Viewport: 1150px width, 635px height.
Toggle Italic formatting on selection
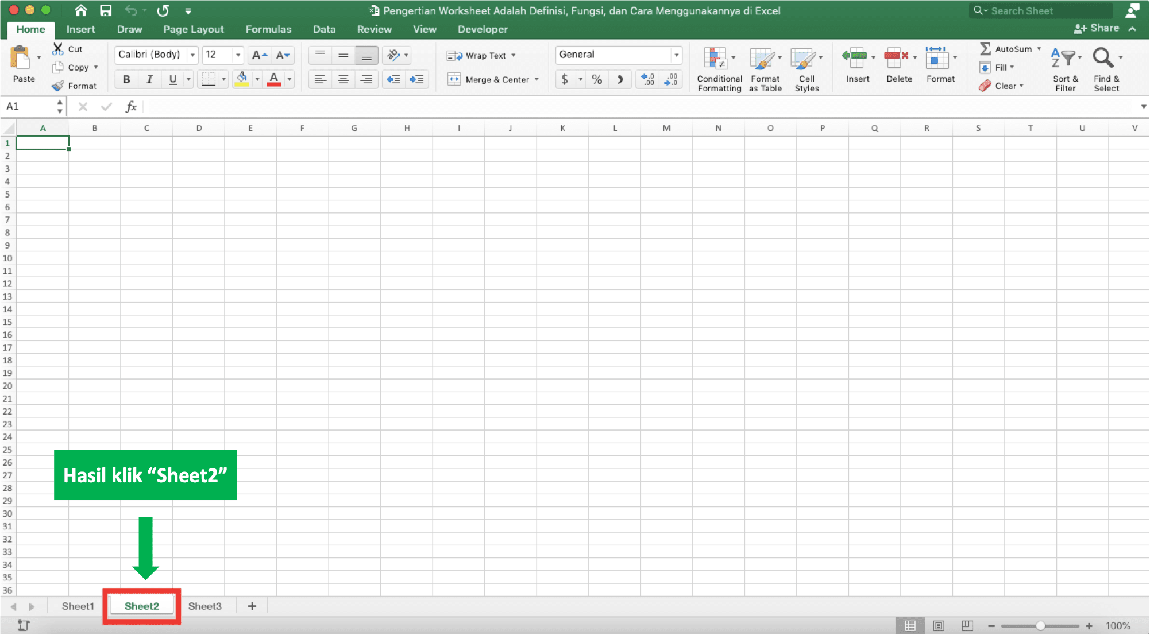149,78
